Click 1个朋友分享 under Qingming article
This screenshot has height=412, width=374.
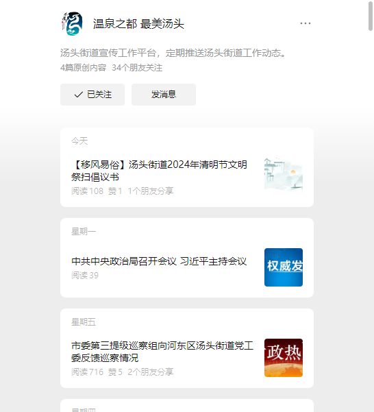151,191
